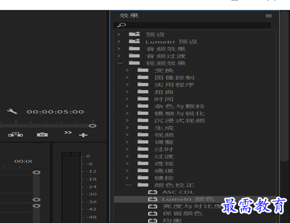The width and height of the screenshot is (290, 223).
Task: Select the 过时 folder label
Action: (x=164, y=149)
